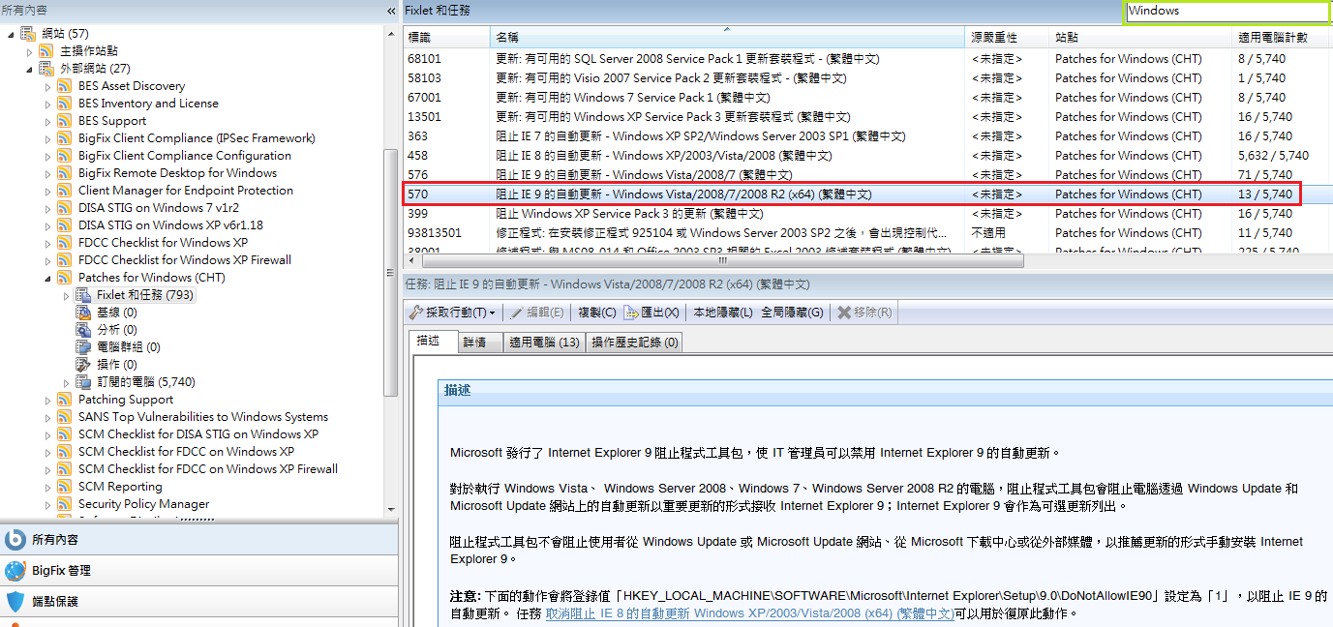1333x627 pixels.
Task: Click the 網站 (57) root node icon
Action: tap(27, 34)
